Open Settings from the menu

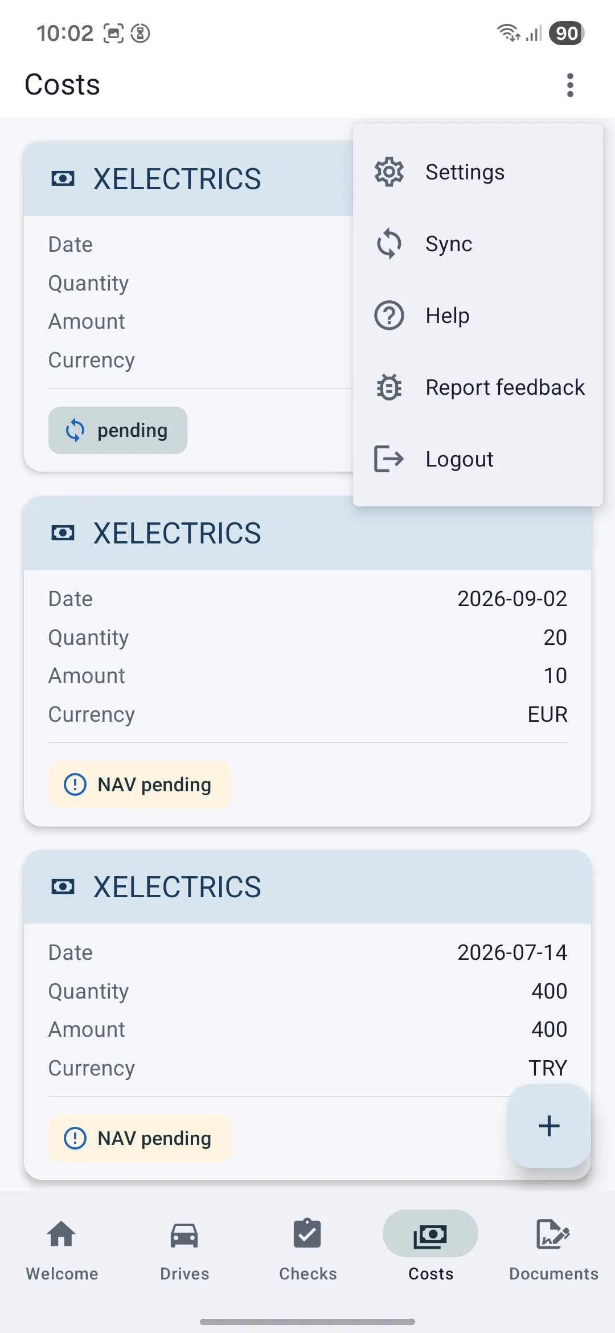coord(478,172)
